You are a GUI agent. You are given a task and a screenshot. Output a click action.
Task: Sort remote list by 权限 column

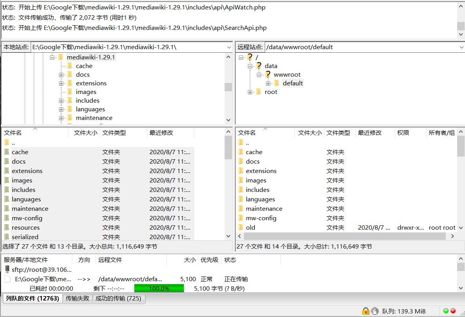point(410,133)
